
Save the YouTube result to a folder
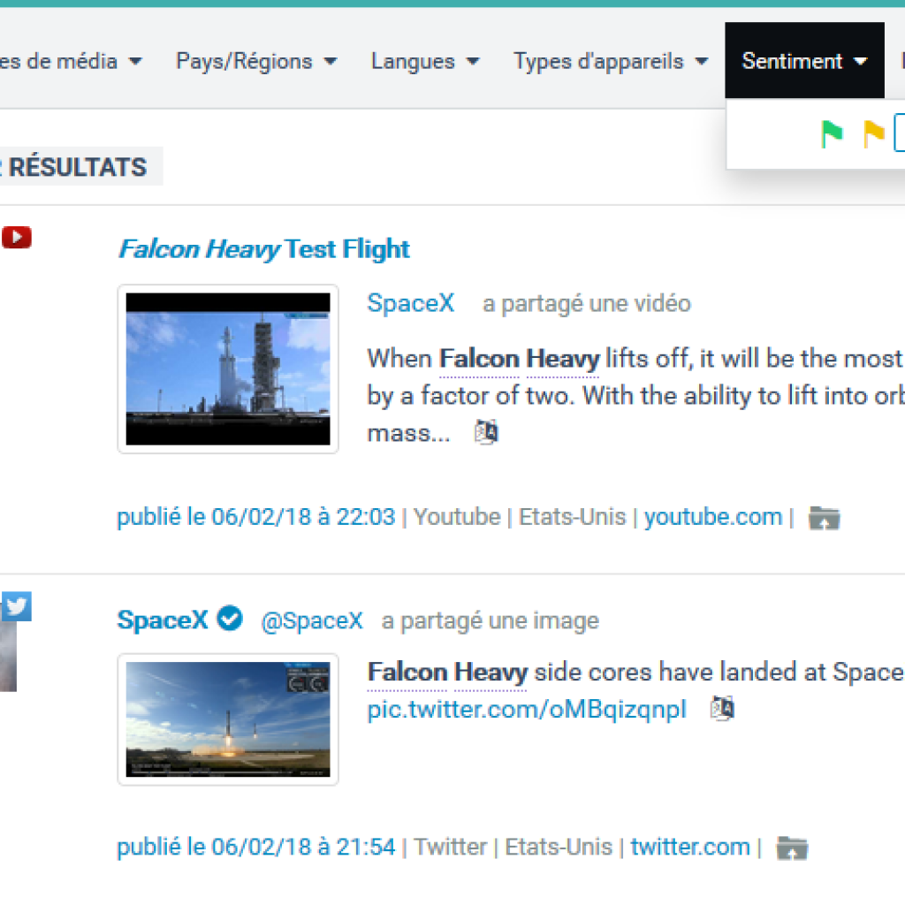click(x=825, y=518)
